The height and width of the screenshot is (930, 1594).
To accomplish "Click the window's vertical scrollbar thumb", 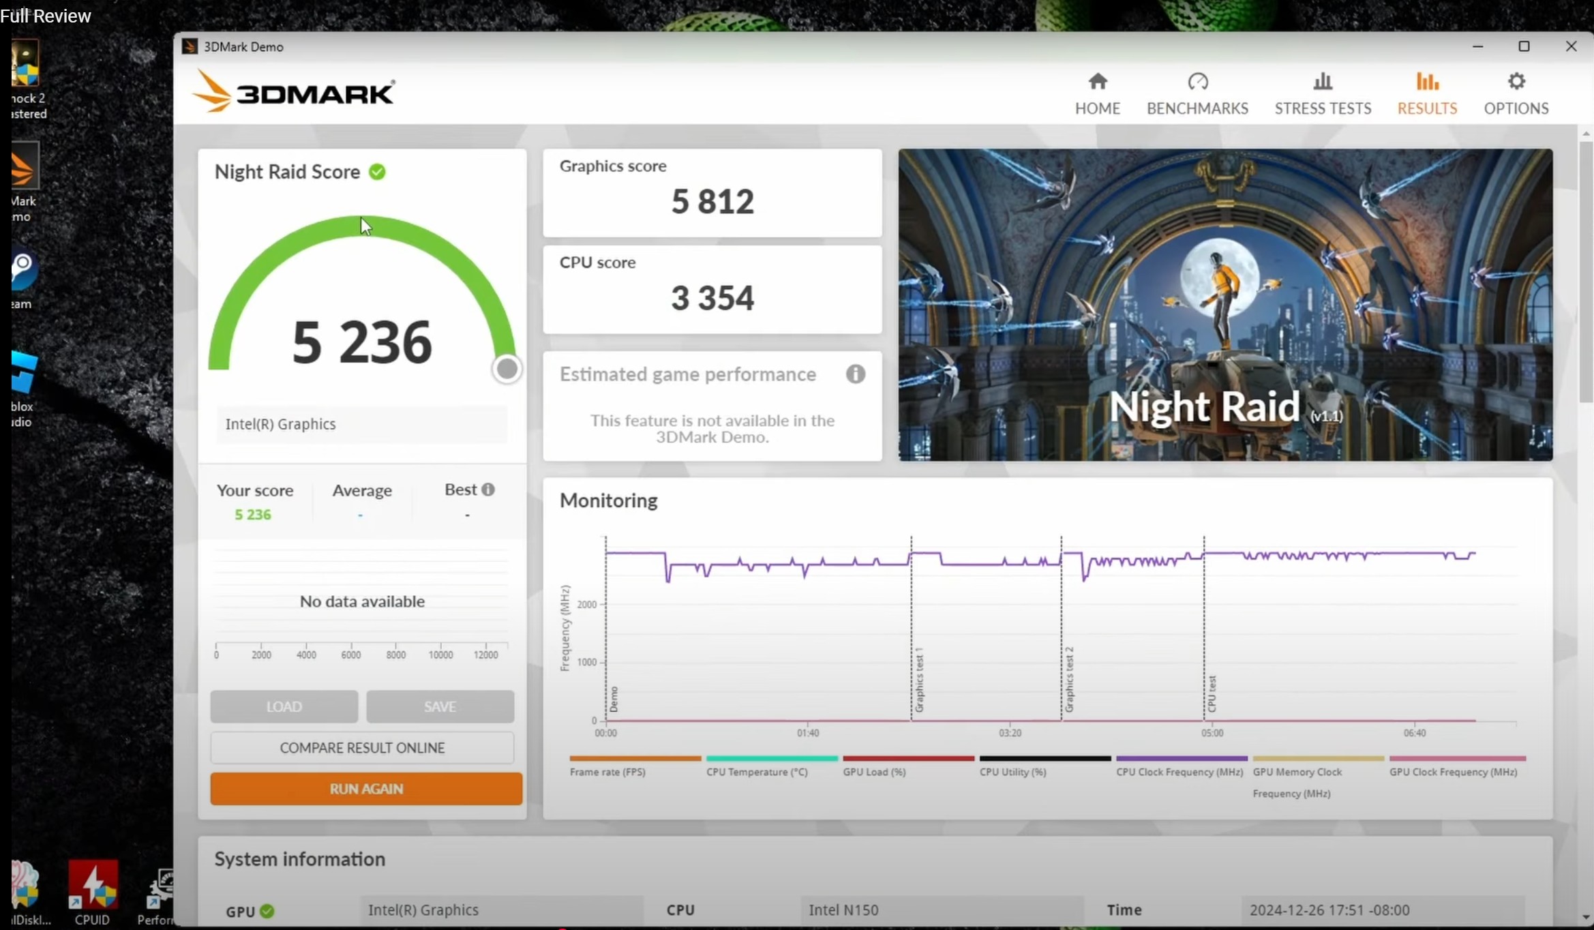I will pyautogui.click(x=1586, y=271).
